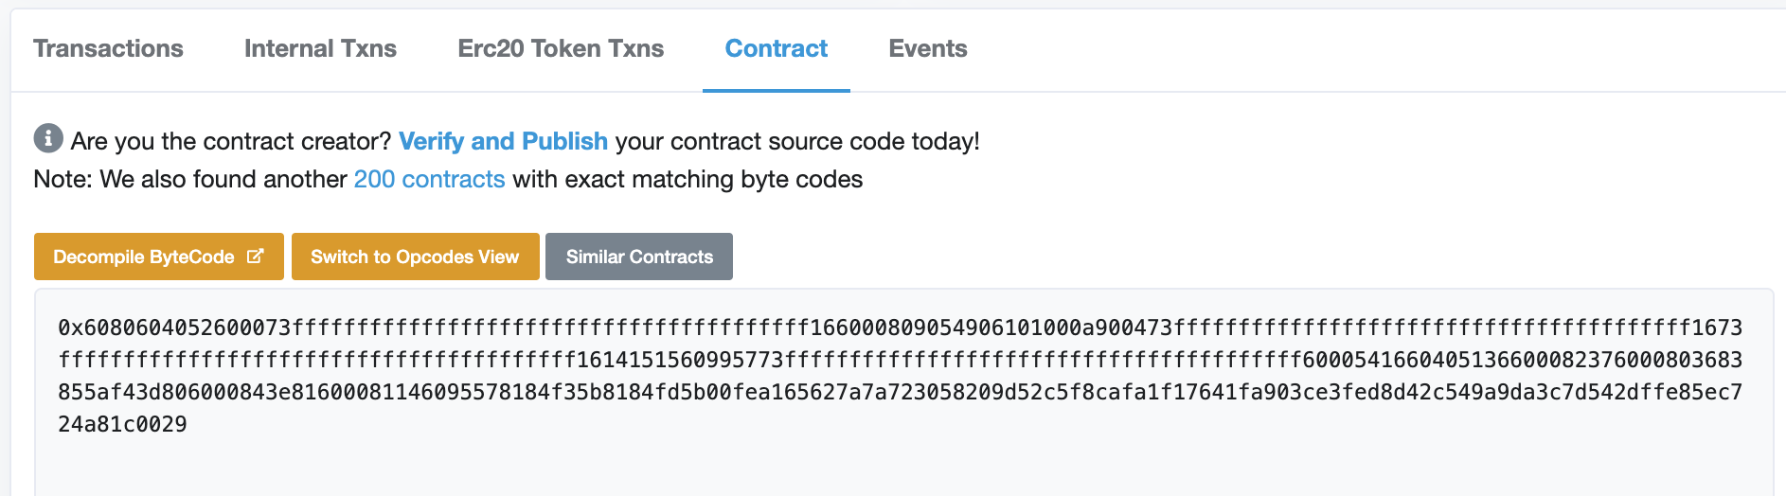Click the second bytecode line of f characters
The height and width of the screenshot is (496, 1786).
[x=900, y=360]
